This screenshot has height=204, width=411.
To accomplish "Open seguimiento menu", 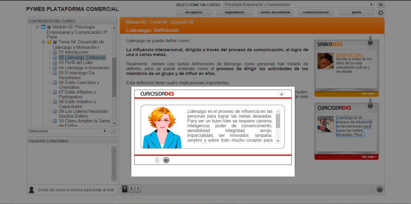I will 235,12.
